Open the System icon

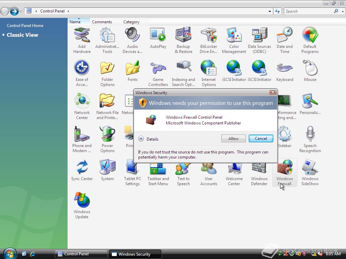[x=107, y=170]
